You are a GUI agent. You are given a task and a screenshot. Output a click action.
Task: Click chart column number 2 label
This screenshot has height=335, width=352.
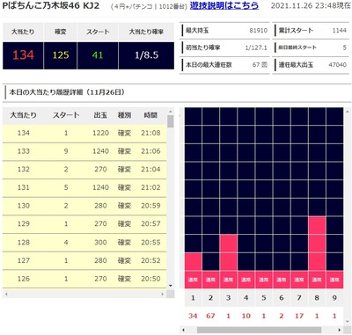(x=210, y=298)
